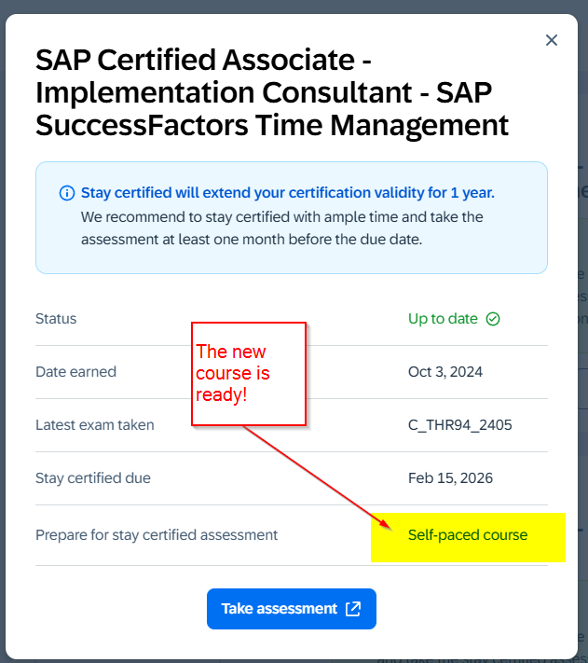Click the external link icon on Take assessment
Viewport: 588px width, 663px height.
click(353, 609)
